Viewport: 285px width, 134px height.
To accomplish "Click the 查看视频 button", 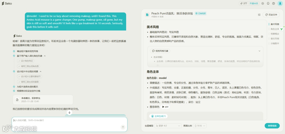I will pos(272,126).
